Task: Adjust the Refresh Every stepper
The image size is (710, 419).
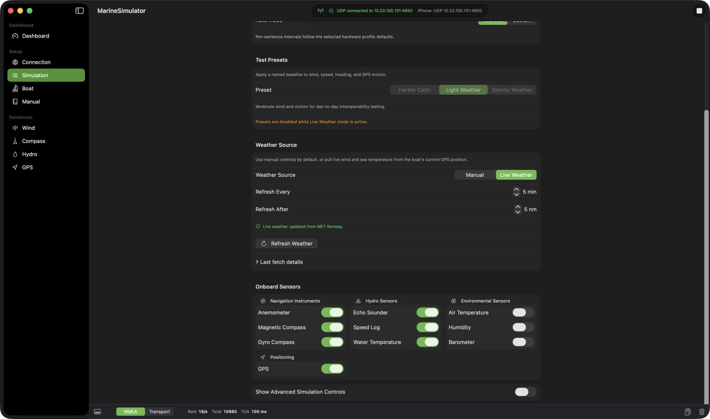Action: point(516,192)
